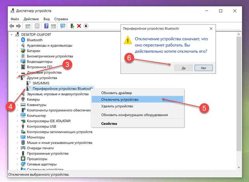Click the blue Help question mark toolbar icon
The image size is (249, 182).
[46, 26]
